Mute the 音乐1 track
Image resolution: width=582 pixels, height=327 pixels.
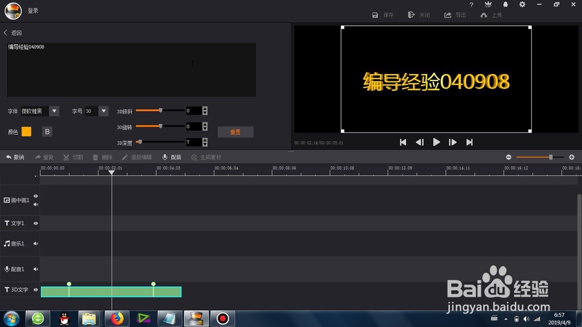point(36,243)
